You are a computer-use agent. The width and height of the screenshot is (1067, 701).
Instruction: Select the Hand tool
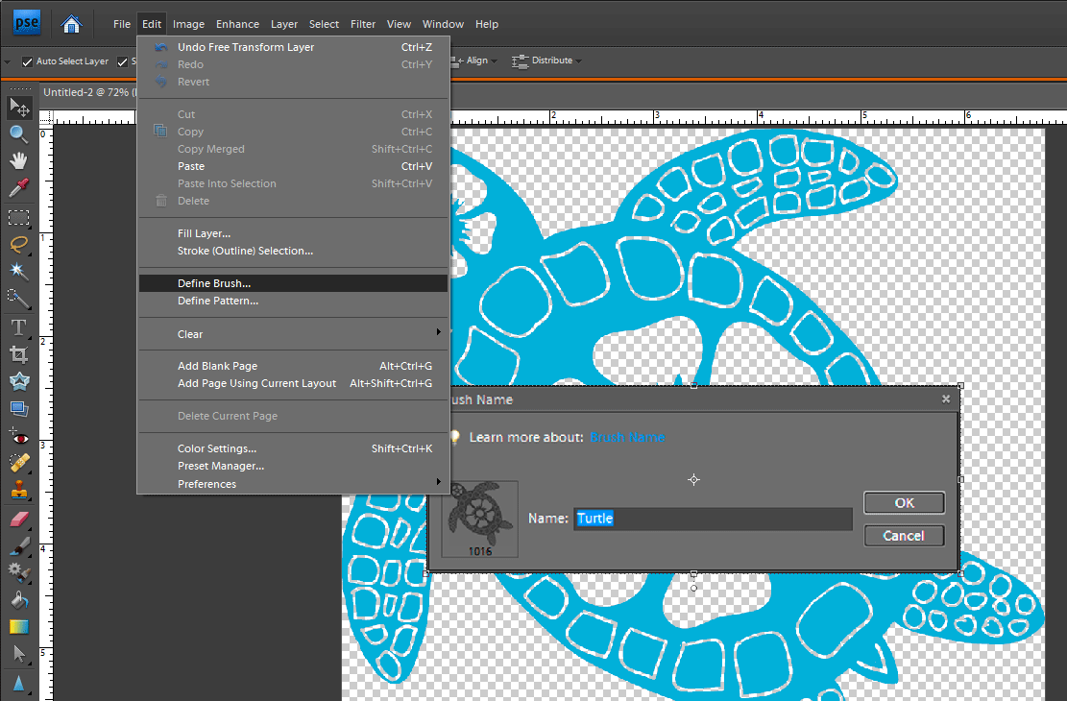click(x=18, y=160)
